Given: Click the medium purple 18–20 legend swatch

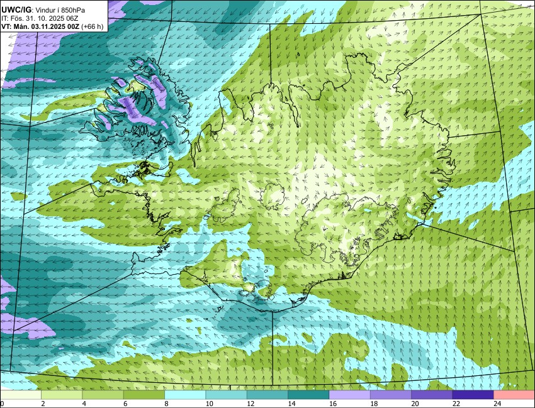Looking at the screenshot, I should tap(391, 395).
